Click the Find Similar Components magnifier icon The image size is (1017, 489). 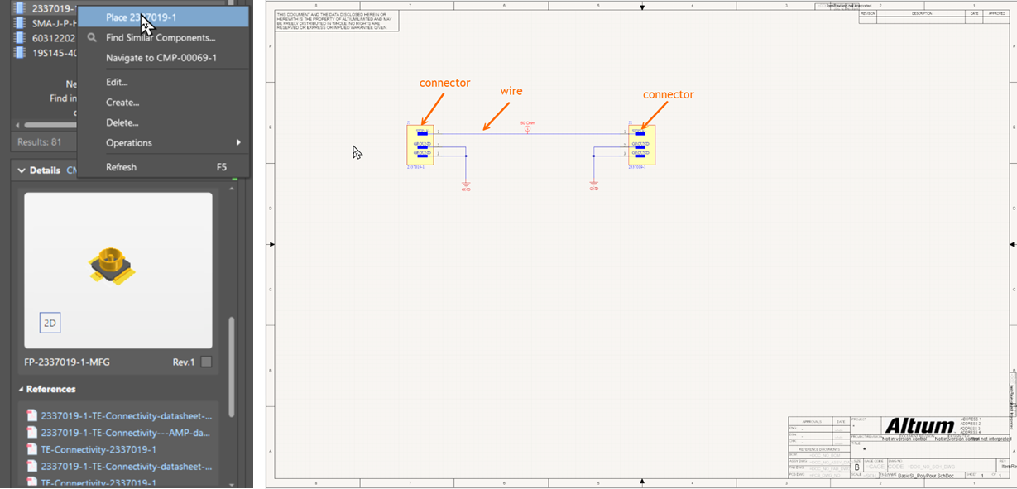point(92,37)
